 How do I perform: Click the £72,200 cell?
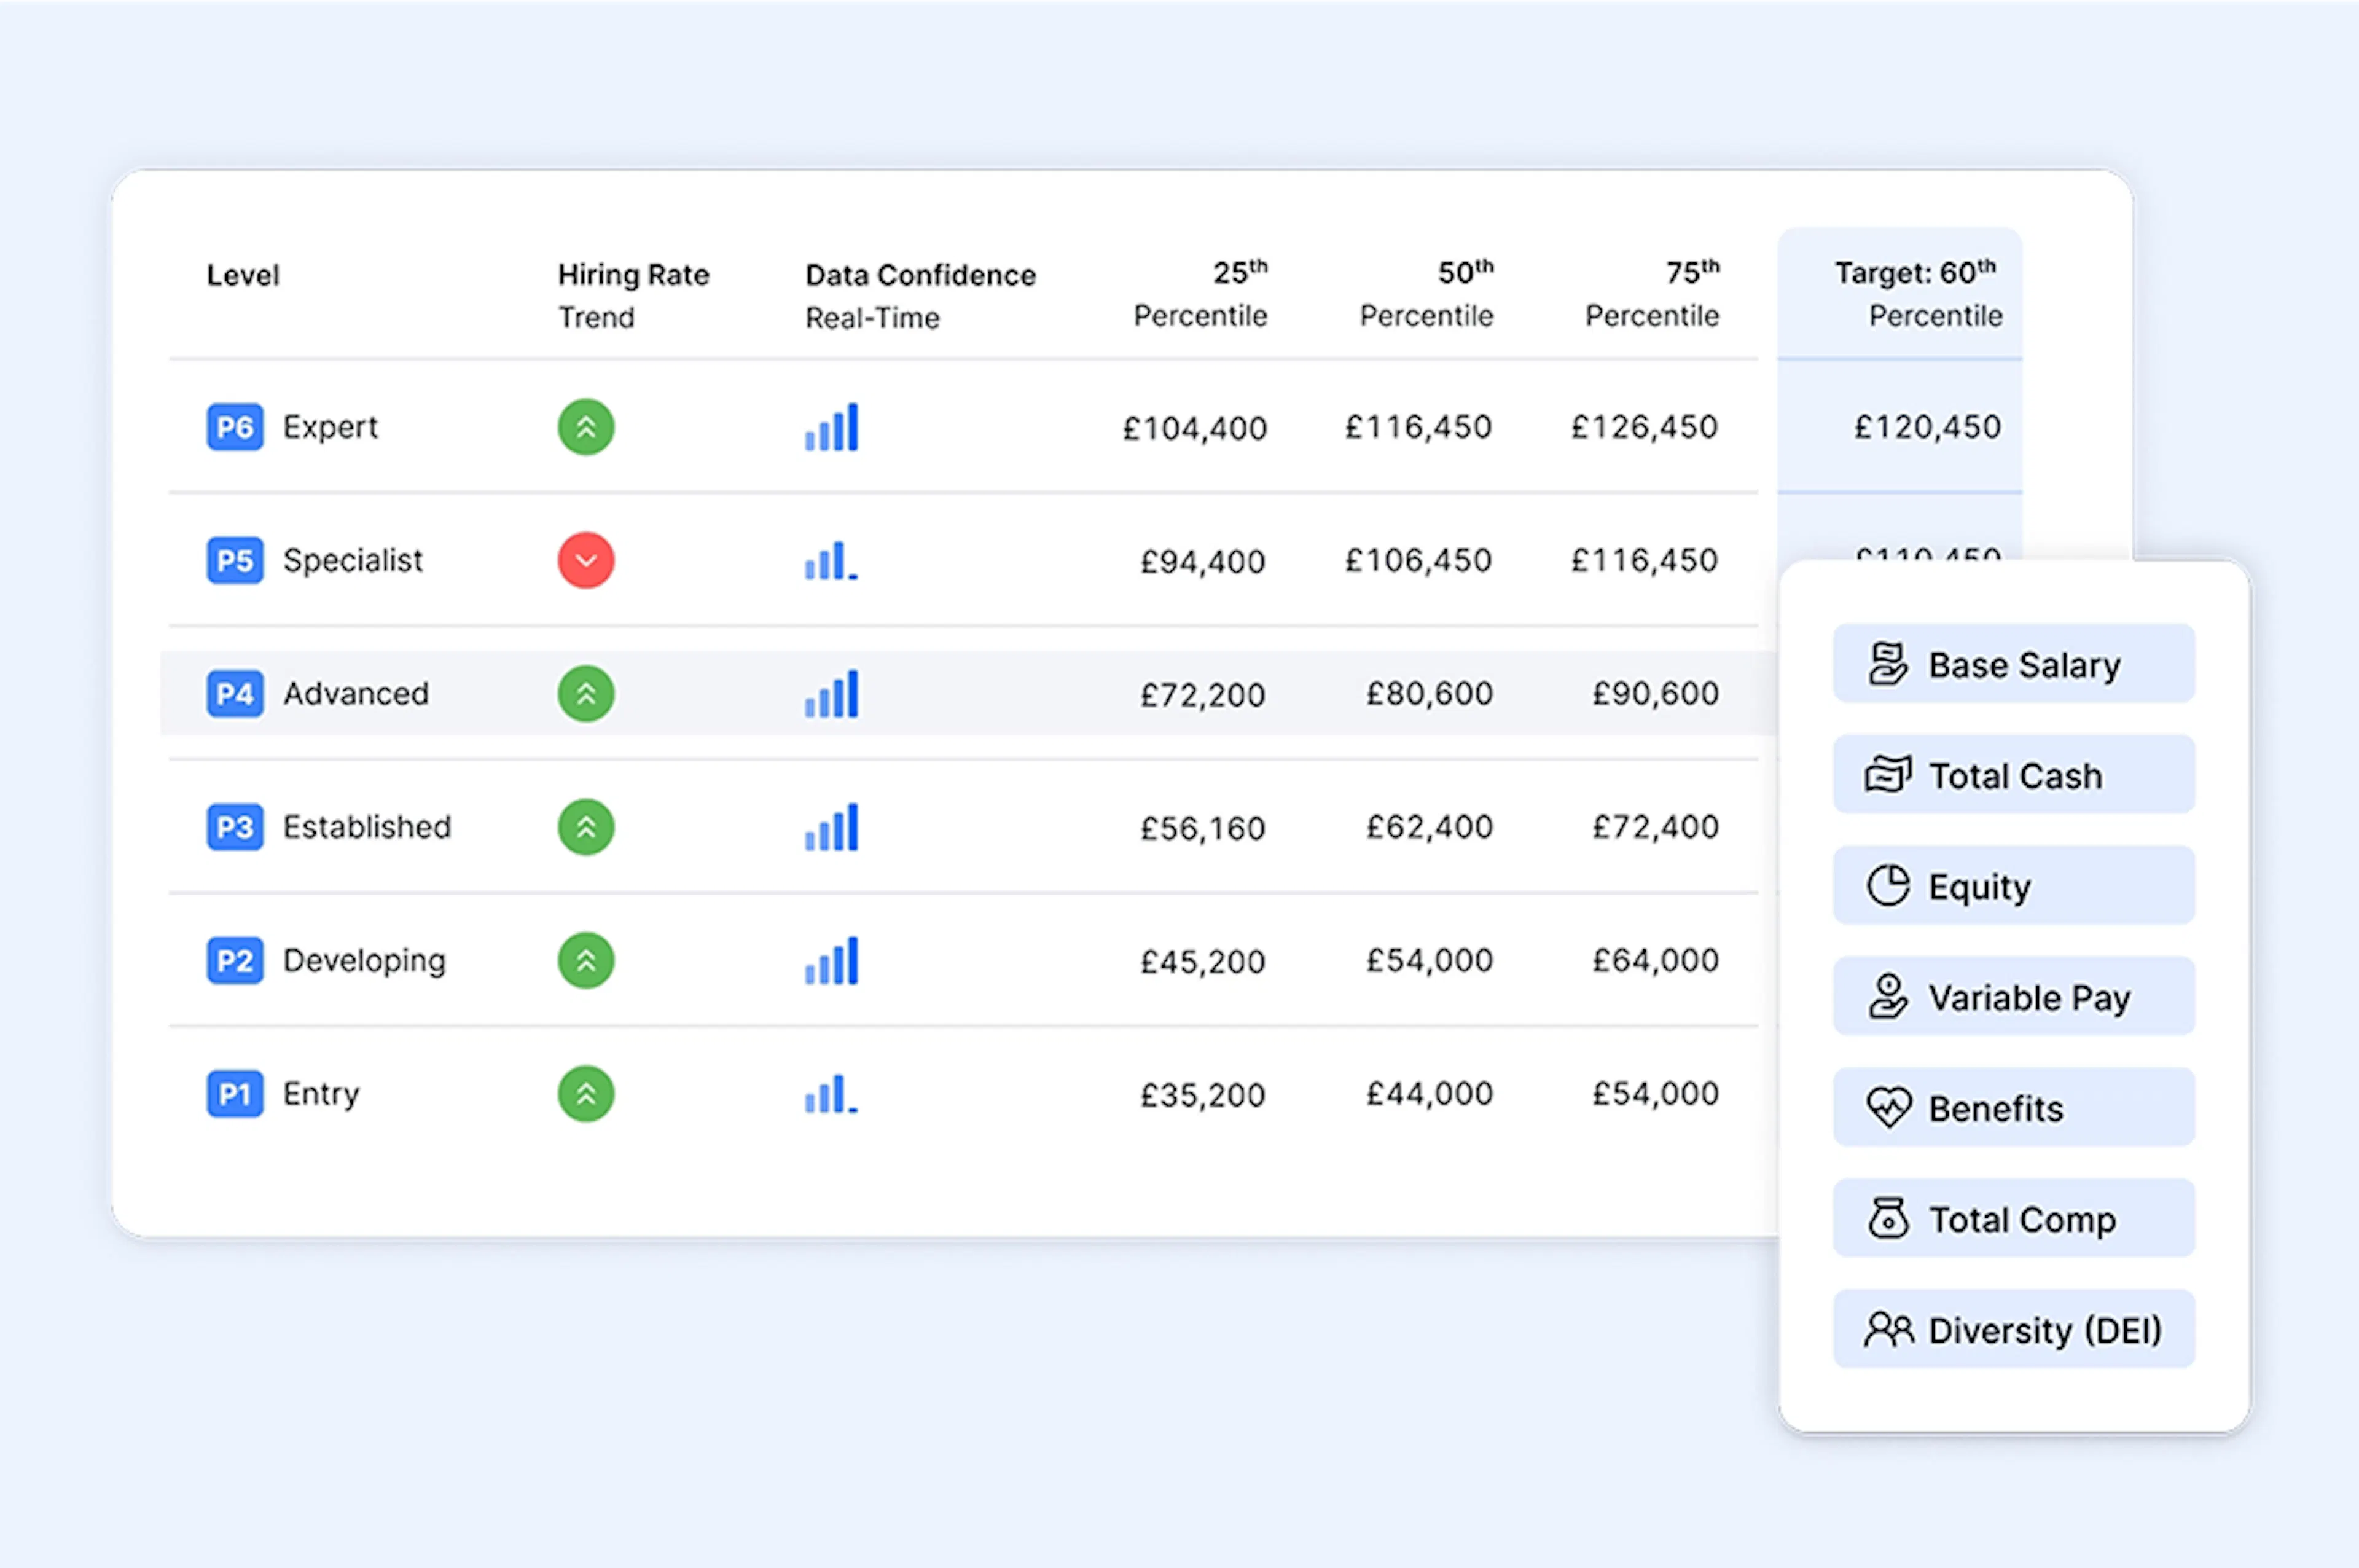[x=1203, y=695]
